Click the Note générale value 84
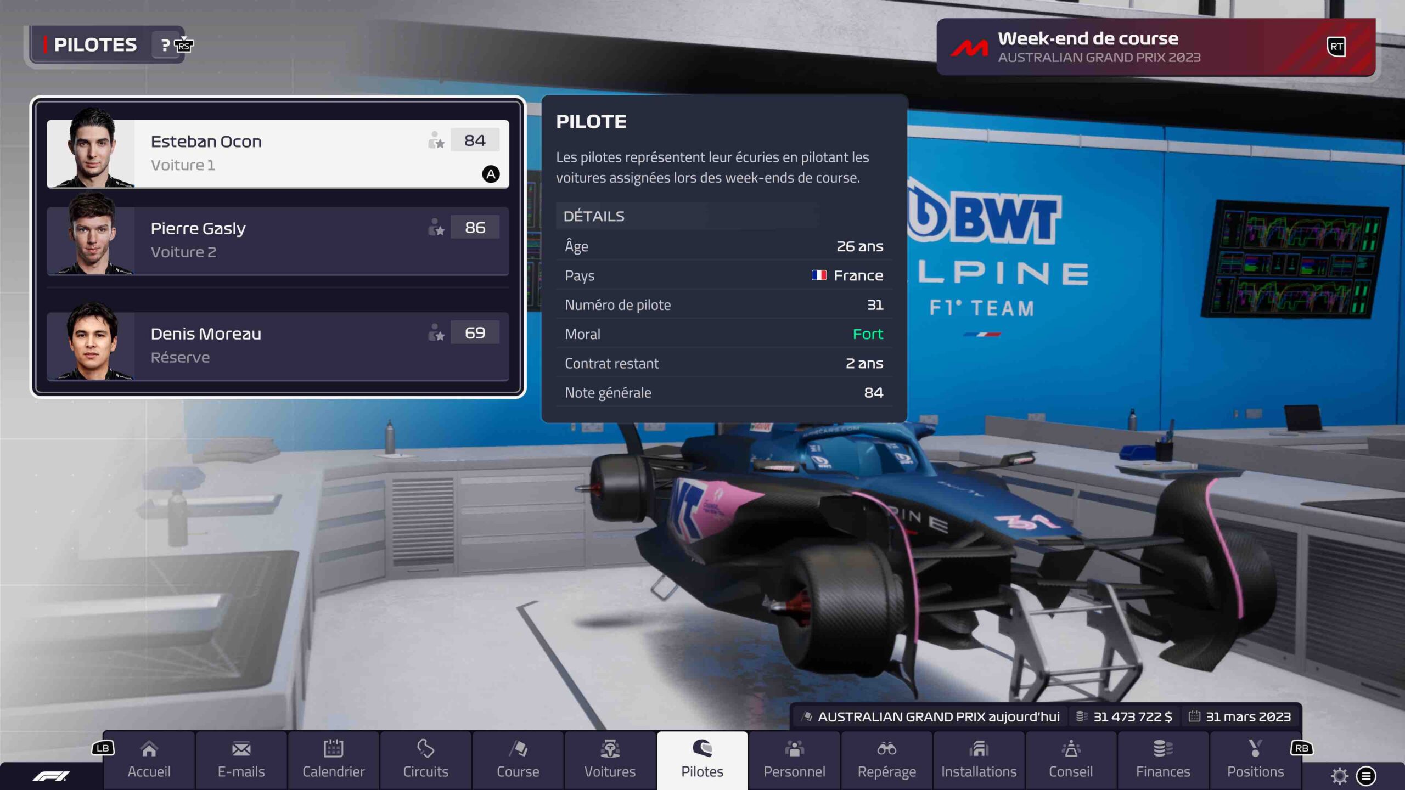Image resolution: width=1405 pixels, height=790 pixels. click(x=874, y=393)
